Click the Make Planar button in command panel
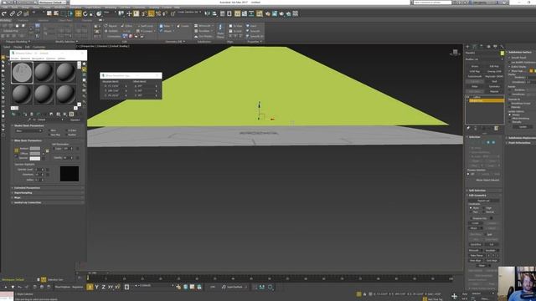Viewport: 536px width, 301px height. click(x=477, y=255)
